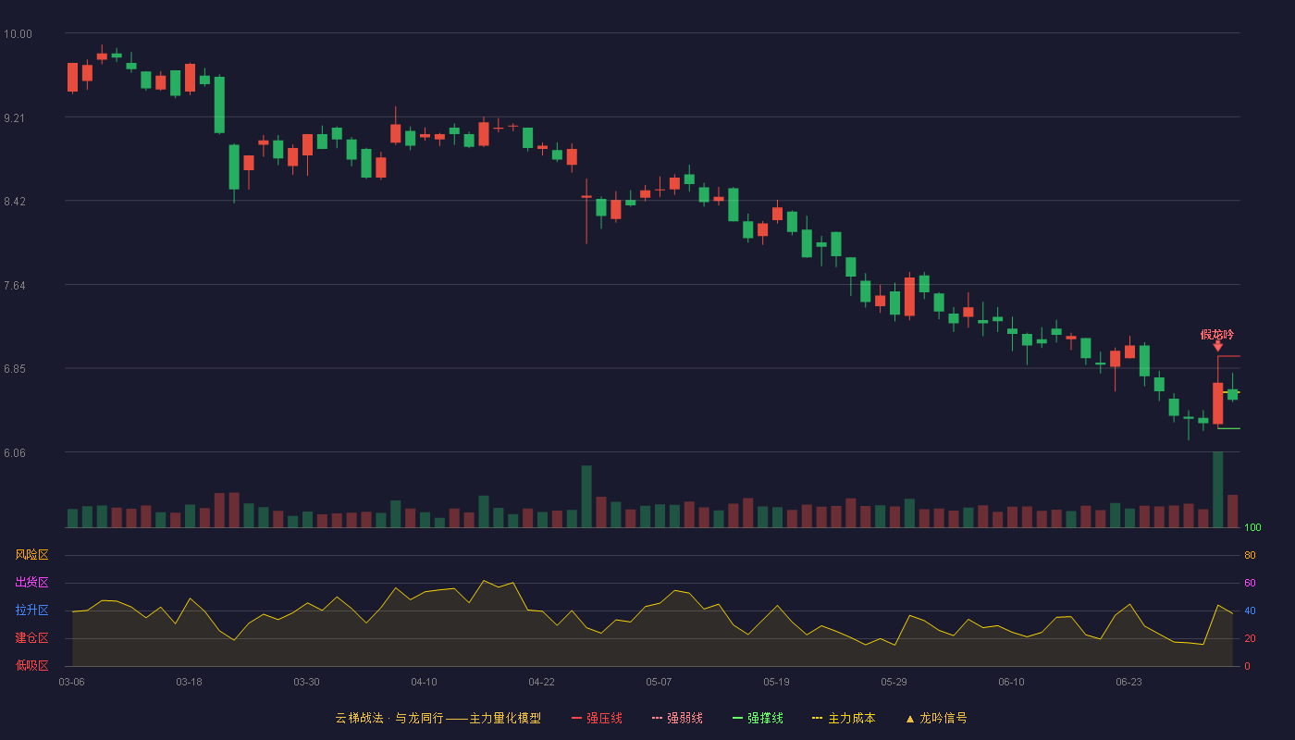Click the green 100 indicator scale value
The image size is (1295, 740).
1252,528
